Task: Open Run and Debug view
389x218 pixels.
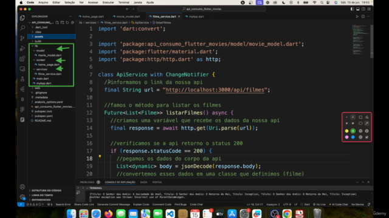Action: tap(22, 48)
